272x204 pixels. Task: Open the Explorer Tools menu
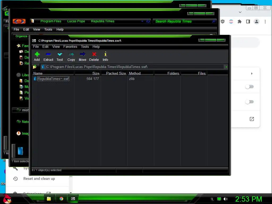point(48,29)
